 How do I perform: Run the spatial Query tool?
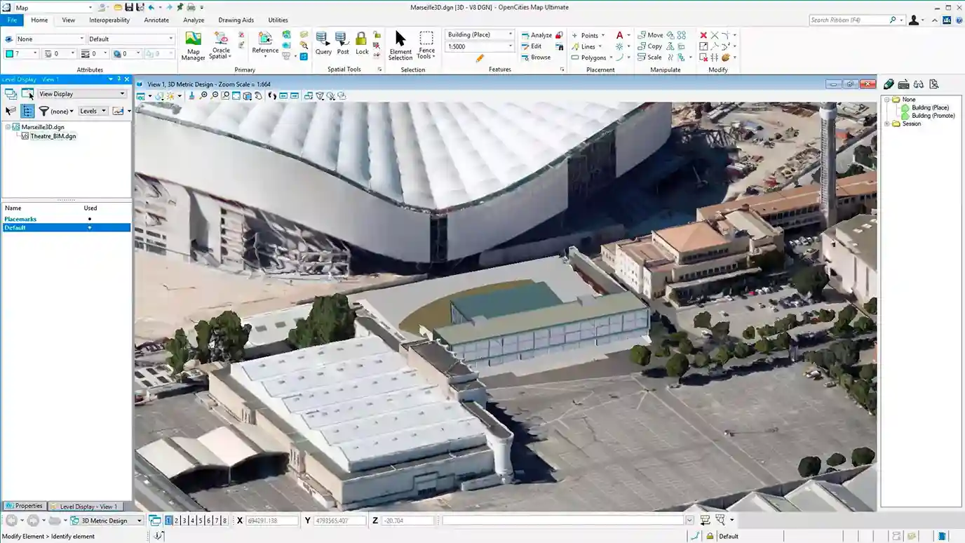click(323, 43)
